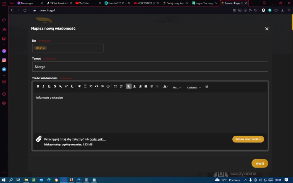Open the text color dropdown
Screen dimensions: 293x183
click(166, 86)
